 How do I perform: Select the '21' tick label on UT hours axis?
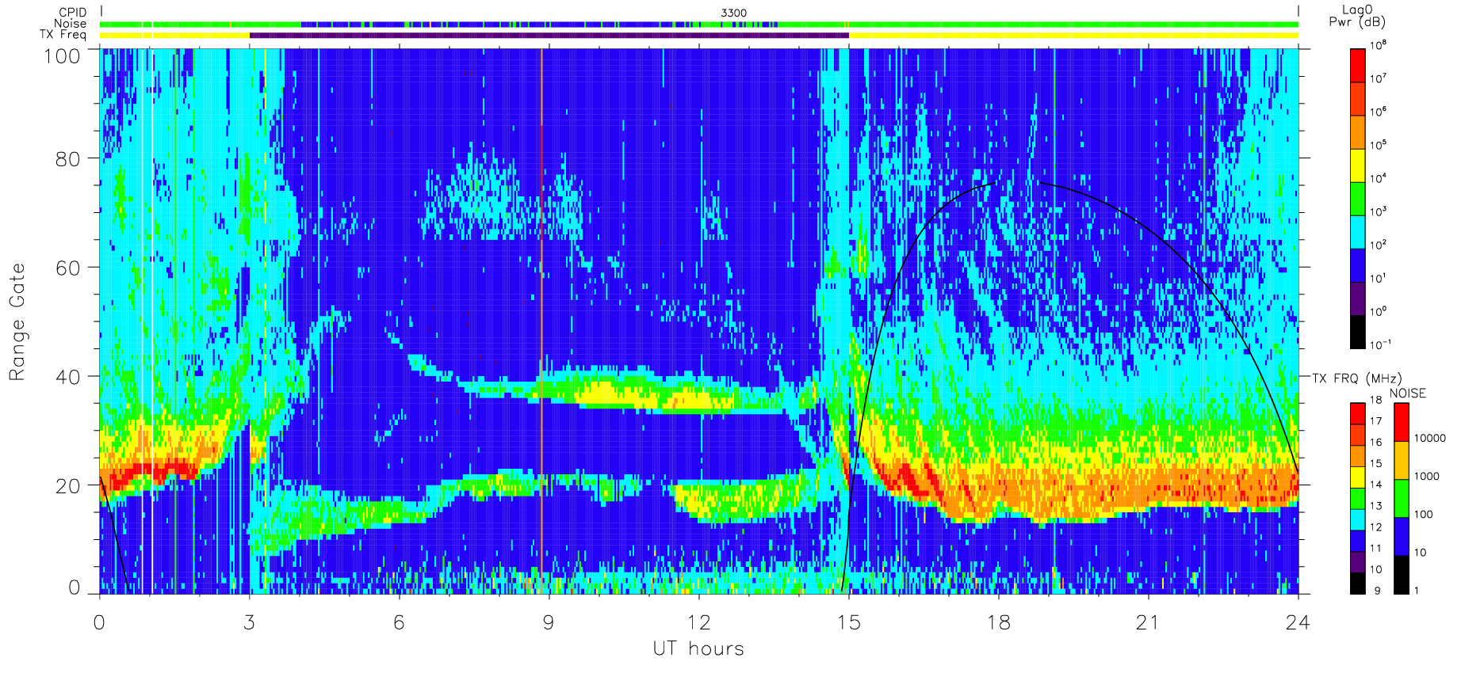tap(1148, 622)
